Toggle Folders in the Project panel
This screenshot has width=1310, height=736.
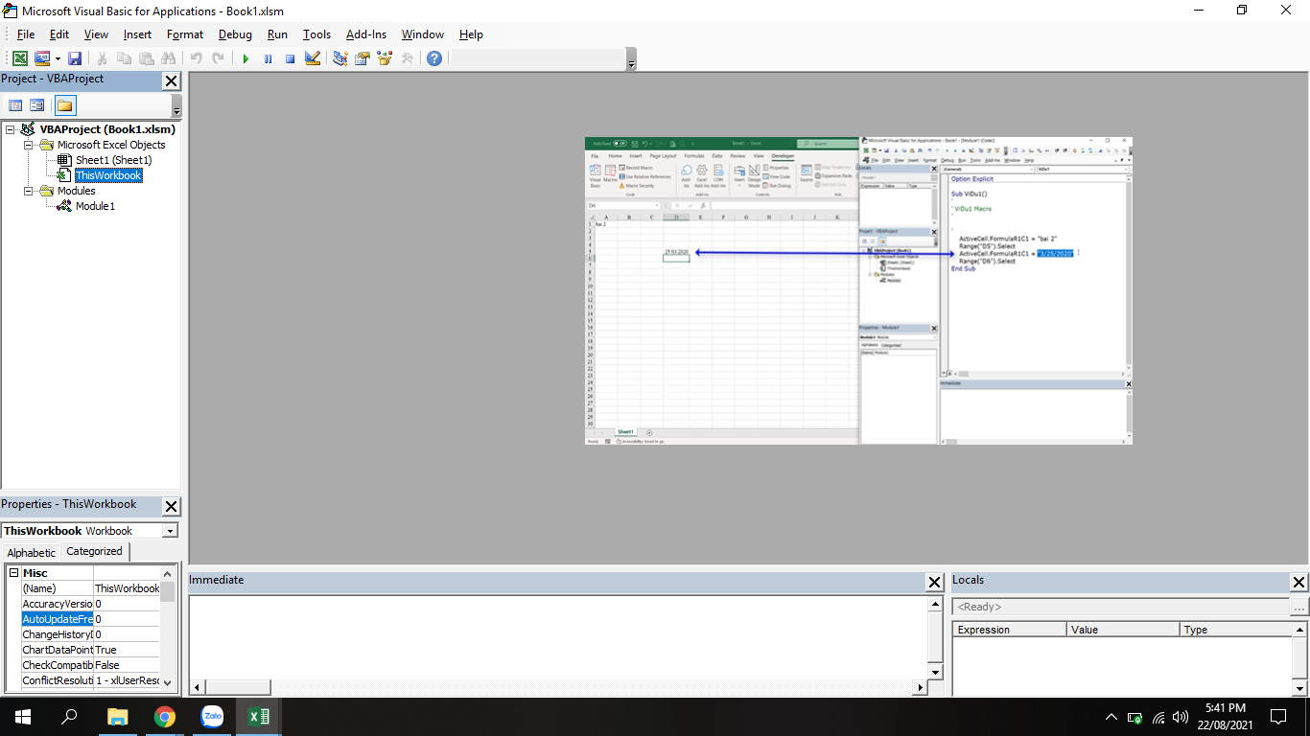pyautogui.click(x=65, y=105)
